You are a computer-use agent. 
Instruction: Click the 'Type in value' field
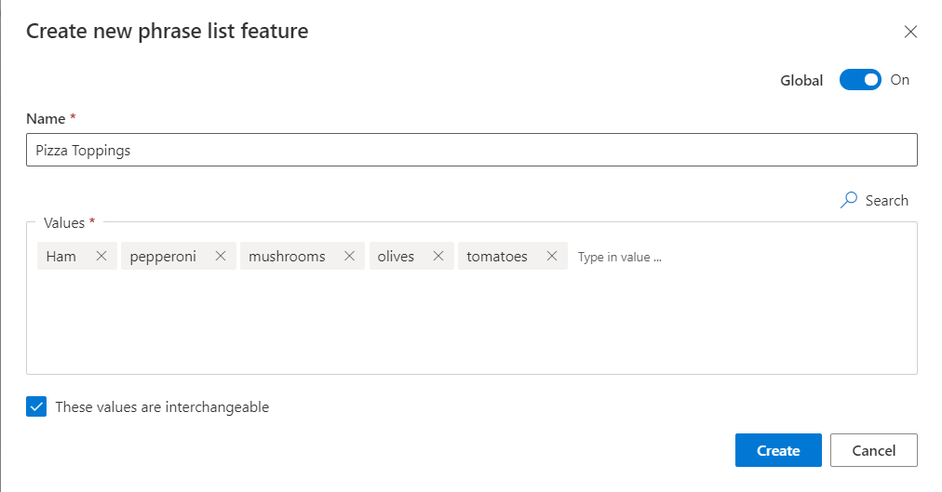pos(652,257)
